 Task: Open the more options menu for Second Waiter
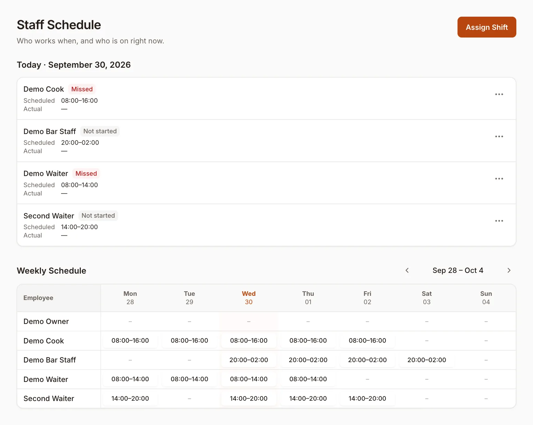(499, 221)
